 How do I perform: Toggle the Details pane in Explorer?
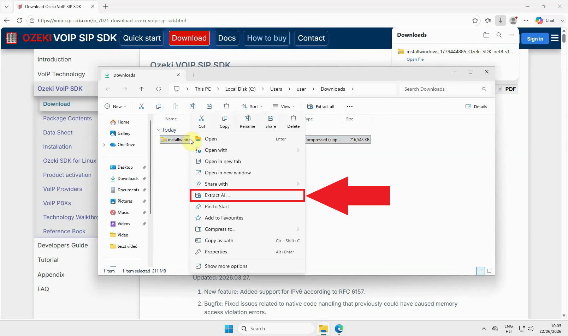(x=476, y=106)
